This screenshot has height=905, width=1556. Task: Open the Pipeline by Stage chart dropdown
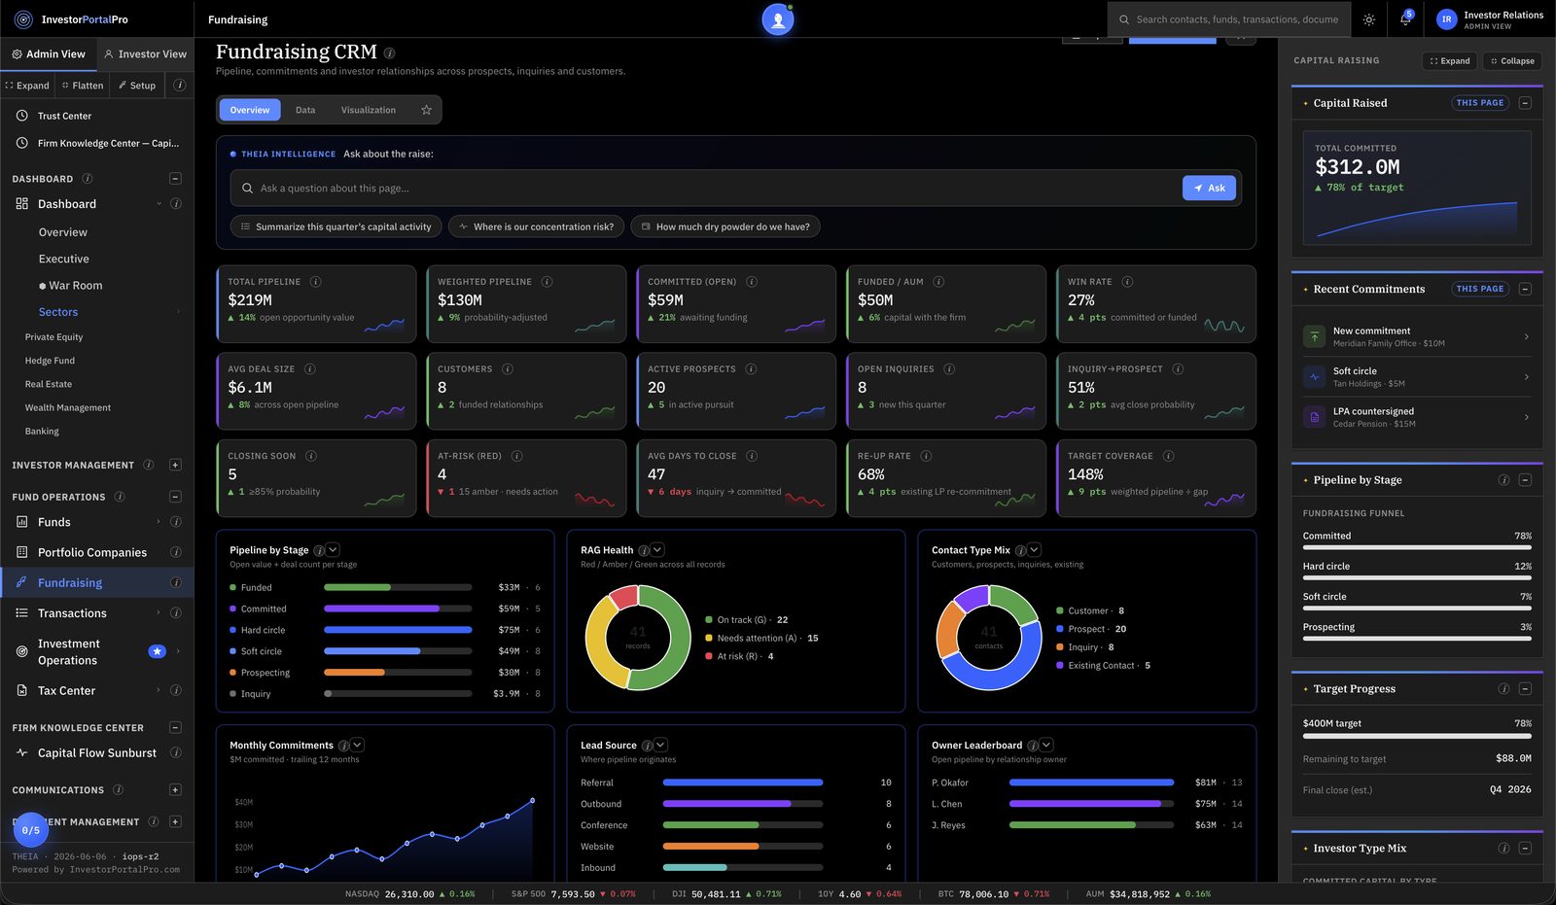click(333, 550)
